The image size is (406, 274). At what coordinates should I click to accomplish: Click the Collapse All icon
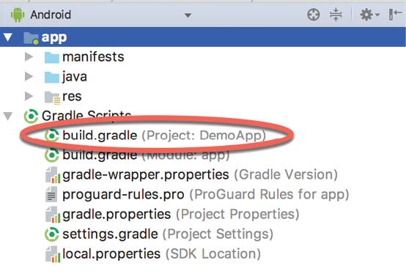[x=336, y=15]
